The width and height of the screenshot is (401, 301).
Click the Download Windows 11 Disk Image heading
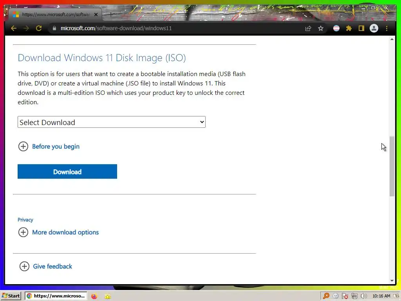pyautogui.click(x=102, y=58)
